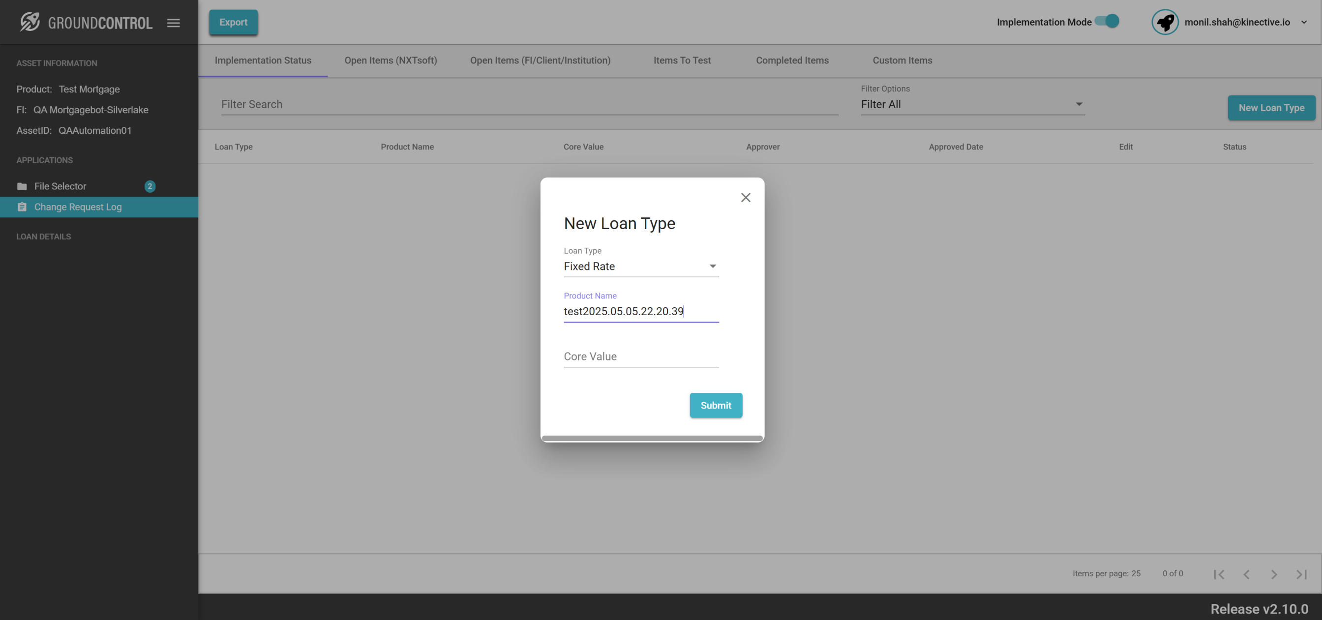Go to the next results page

[x=1273, y=574]
